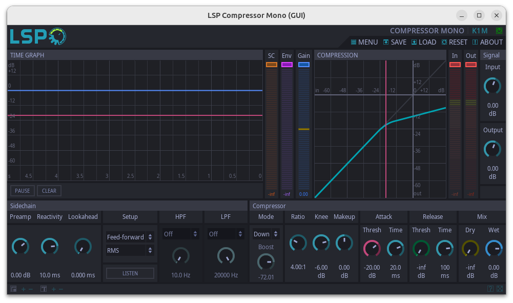Toggle the blue Gain meter visibility button
Screen dimensions: 513x303
tap(303, 65)
